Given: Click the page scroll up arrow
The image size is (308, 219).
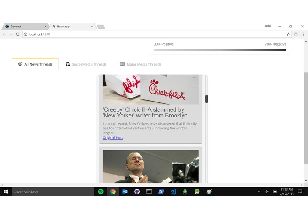Looking at the screenshot, I should coord(306,41).
